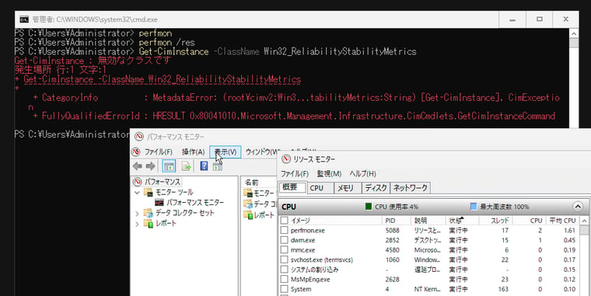
Task: Click the cmd.exe icon in console title bar
Action: coord(24,19)
